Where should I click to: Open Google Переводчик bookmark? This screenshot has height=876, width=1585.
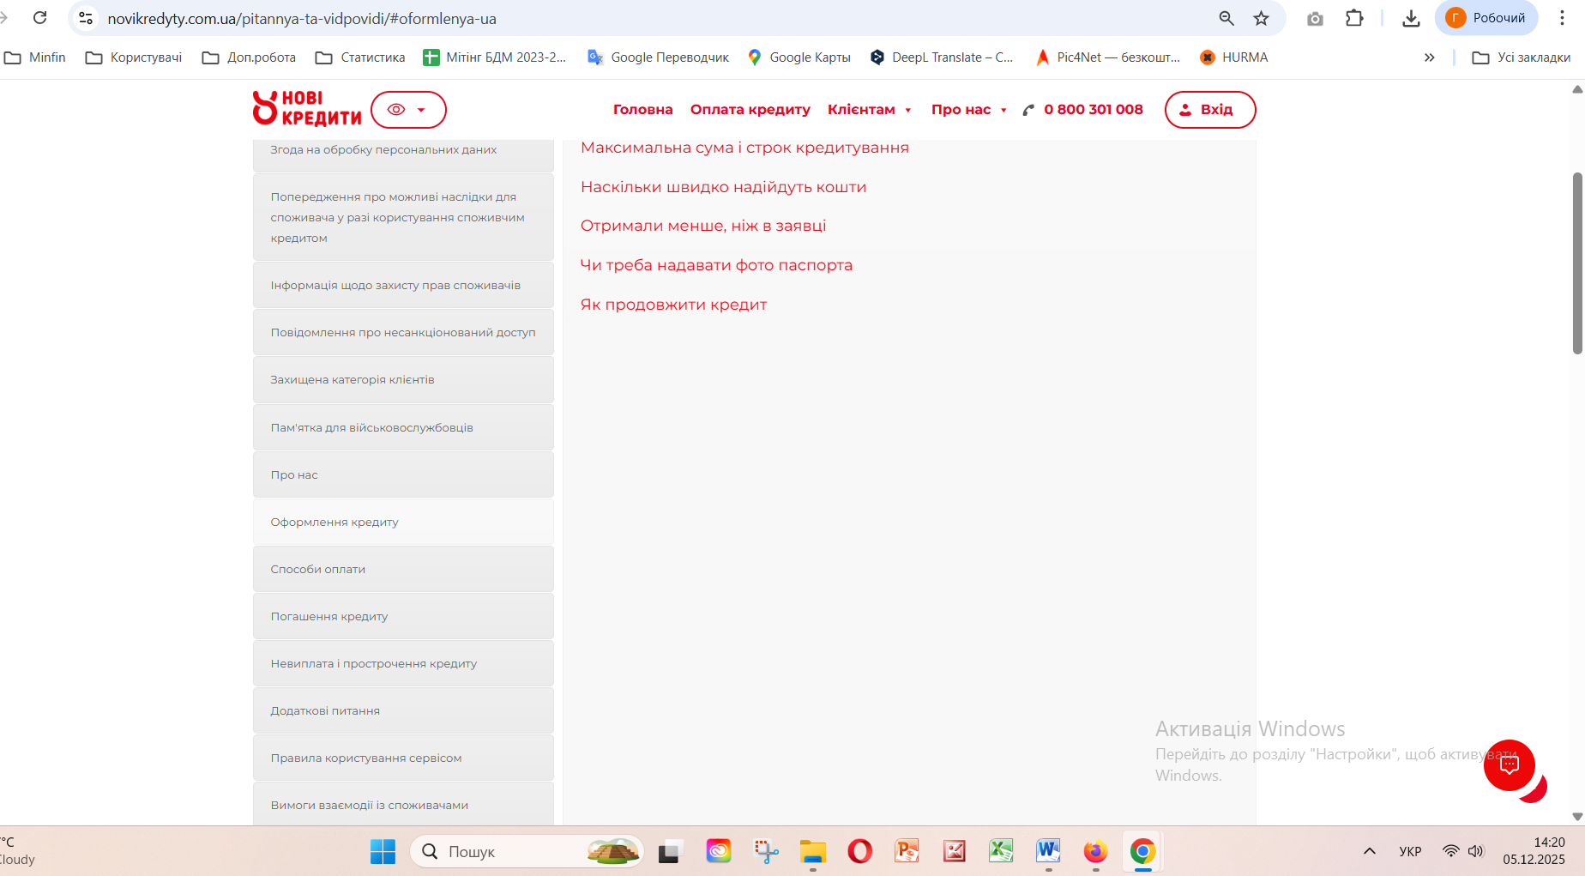coord(658,57)
